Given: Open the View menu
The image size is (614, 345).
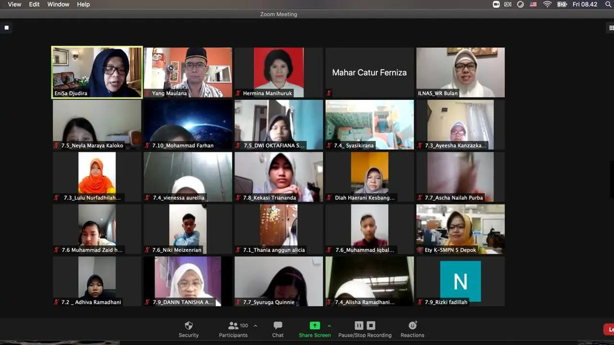Looking at the screenshot, I should [14, 4].
